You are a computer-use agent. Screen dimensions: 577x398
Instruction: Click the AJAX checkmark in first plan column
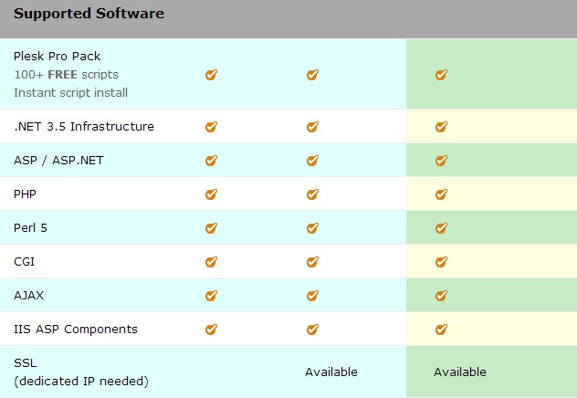point(211,296)
